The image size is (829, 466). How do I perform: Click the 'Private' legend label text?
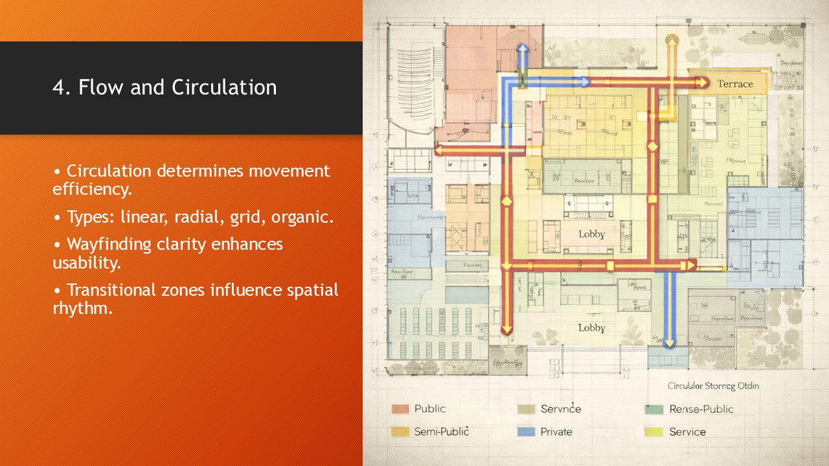(x=556, y=432)
